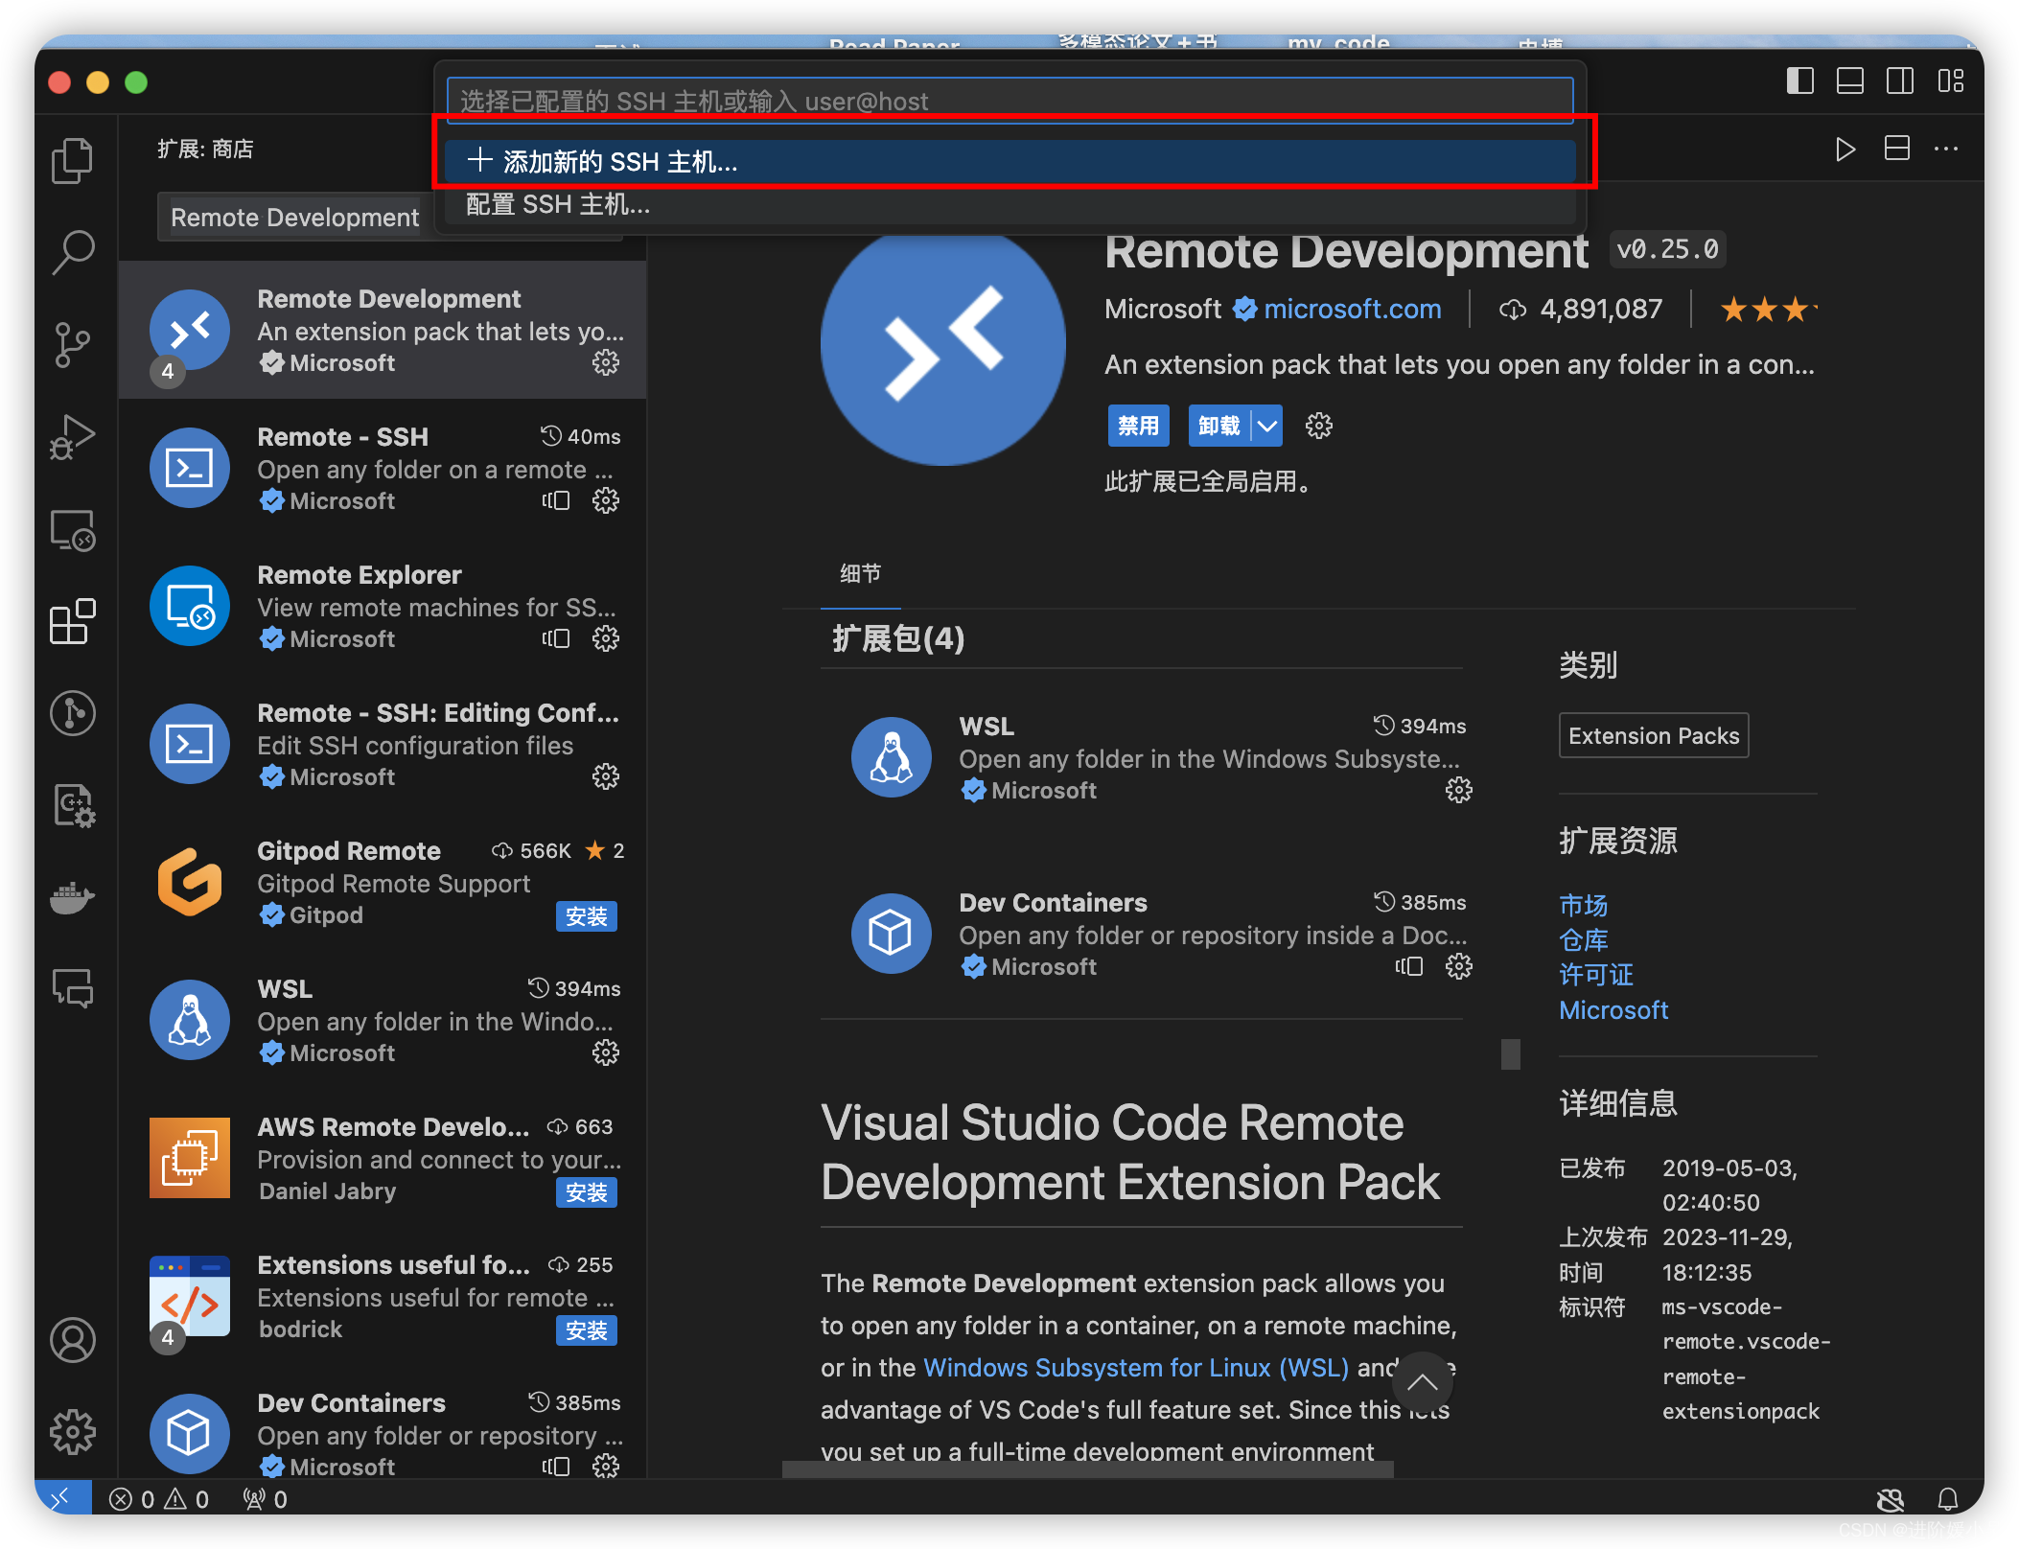Open Windows Subsystem for Linux (WSL) link
Image resolution: width=2019 pixels, height=1549 pixels.
click(x=1135, y=1368)
